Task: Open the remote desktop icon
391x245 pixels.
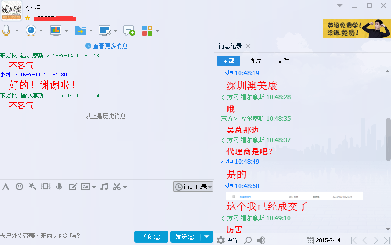Action: coord(104,30)
